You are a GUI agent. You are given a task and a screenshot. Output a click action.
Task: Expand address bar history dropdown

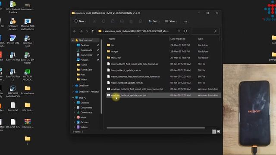(x=179, y=31)
